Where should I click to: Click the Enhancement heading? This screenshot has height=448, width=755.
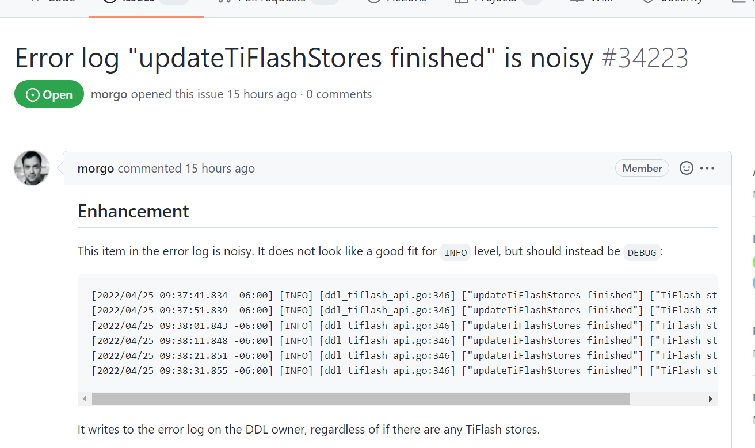134,211
